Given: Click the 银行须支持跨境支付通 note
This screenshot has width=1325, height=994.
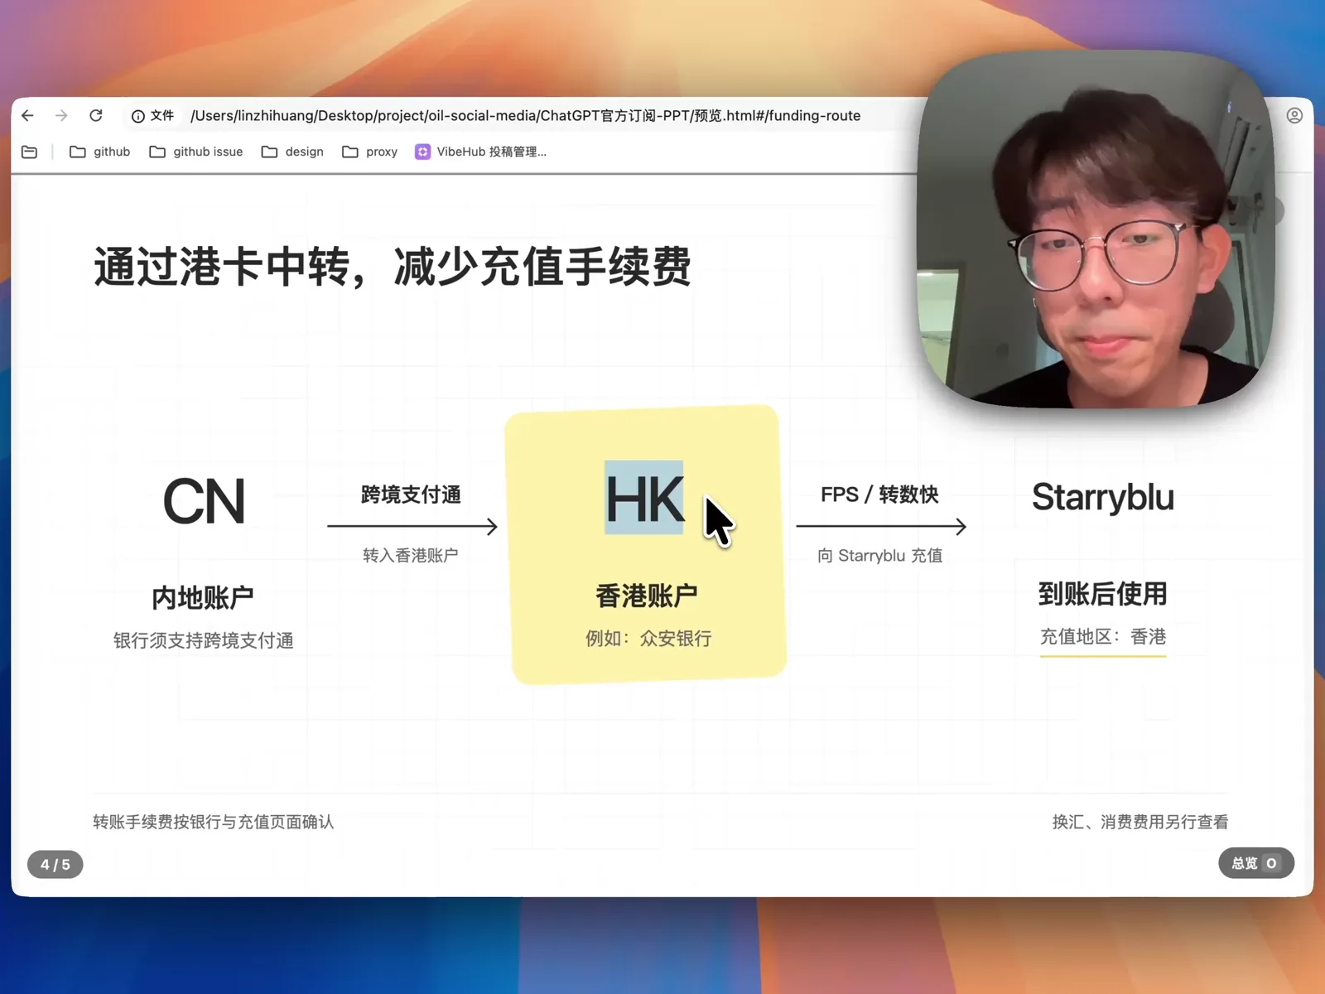Looking at the screenshot, I should point(204,640).
